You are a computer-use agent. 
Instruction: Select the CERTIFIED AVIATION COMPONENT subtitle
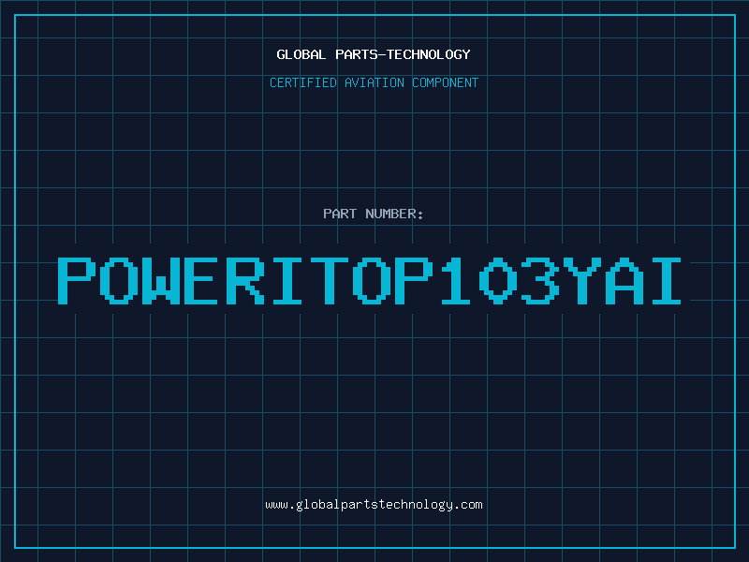[x=374, y=82]
